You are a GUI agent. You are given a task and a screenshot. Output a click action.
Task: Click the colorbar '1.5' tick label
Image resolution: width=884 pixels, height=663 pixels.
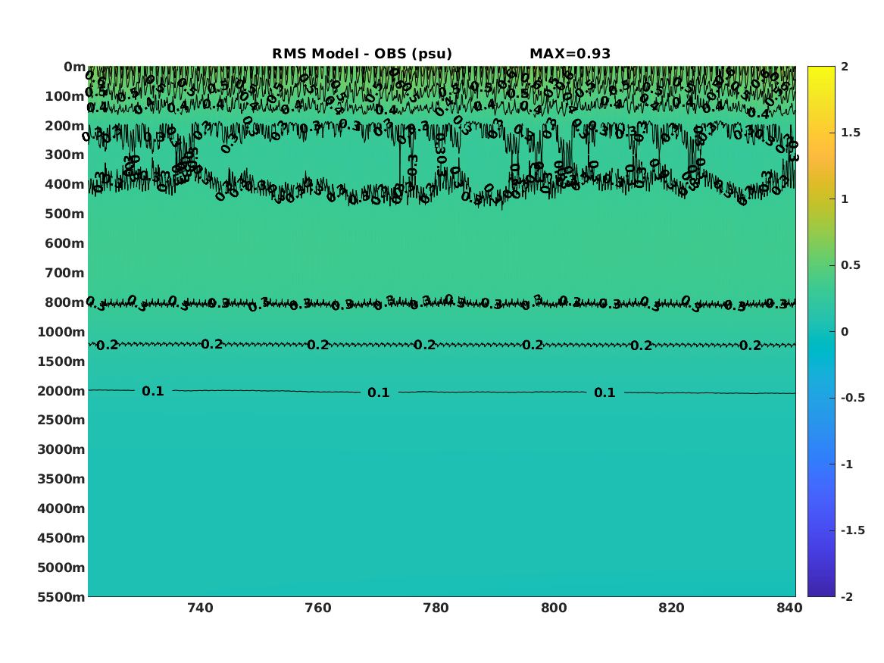(x=851, y=133)
